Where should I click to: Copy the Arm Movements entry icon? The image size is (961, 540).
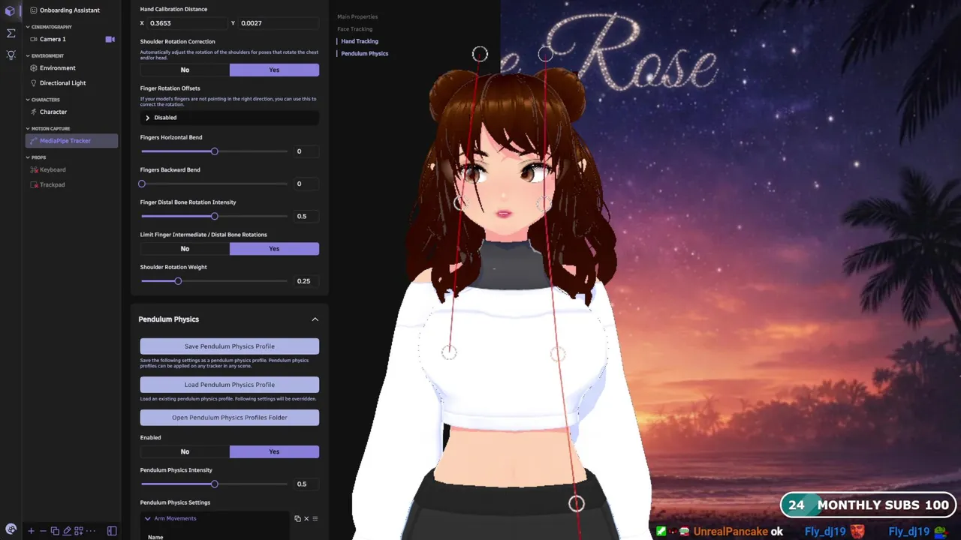click(x=297, y=518)
